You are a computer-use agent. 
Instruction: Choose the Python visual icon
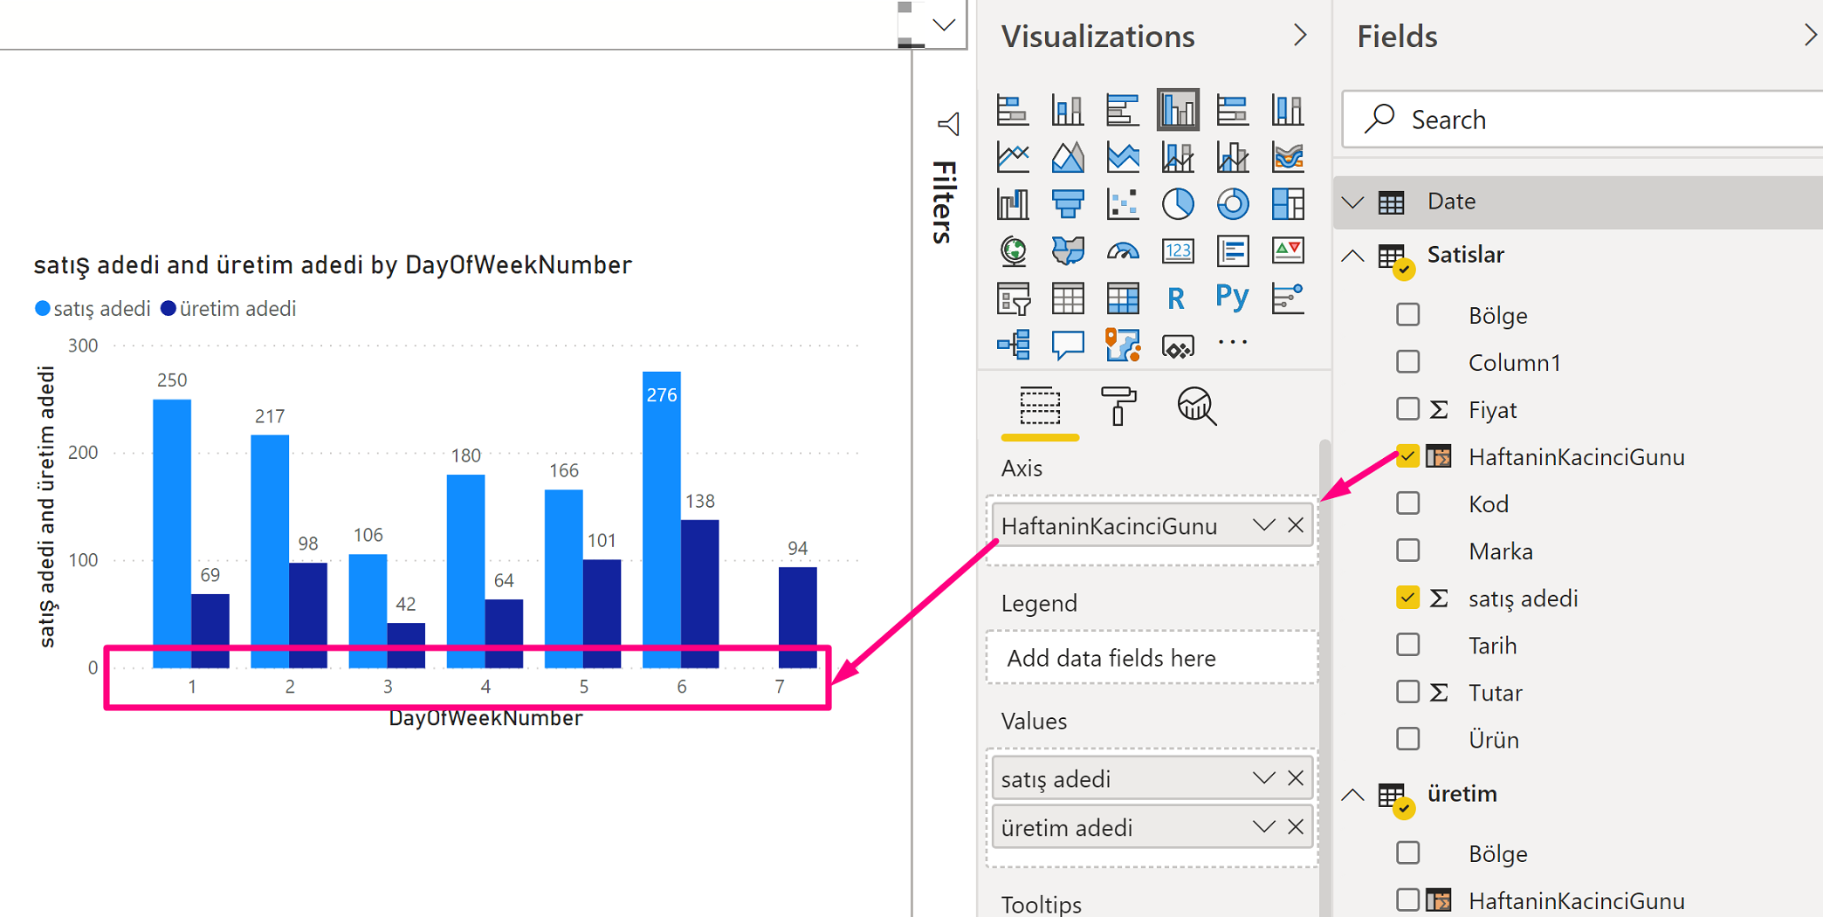click(x=1231, y=298)
